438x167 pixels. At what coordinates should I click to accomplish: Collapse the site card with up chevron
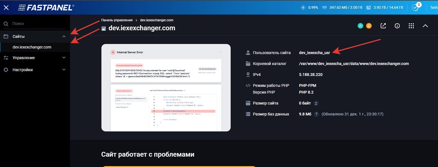coord(425,26)
